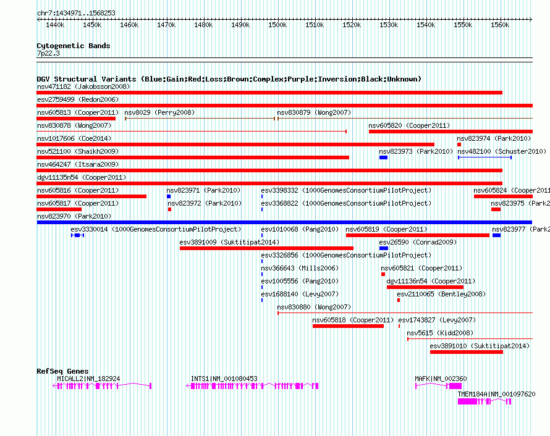This screenshot has width=550, height=436.
Task: Click the 1440k tick on the ruler
Action: 55,25
